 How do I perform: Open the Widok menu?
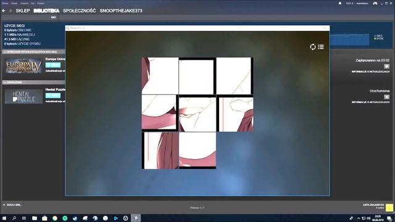(x=14, y=4)
